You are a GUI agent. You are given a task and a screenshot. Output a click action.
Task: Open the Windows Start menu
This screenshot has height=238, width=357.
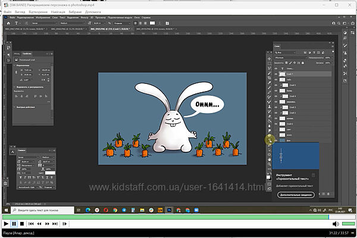(x=5, y=210)
